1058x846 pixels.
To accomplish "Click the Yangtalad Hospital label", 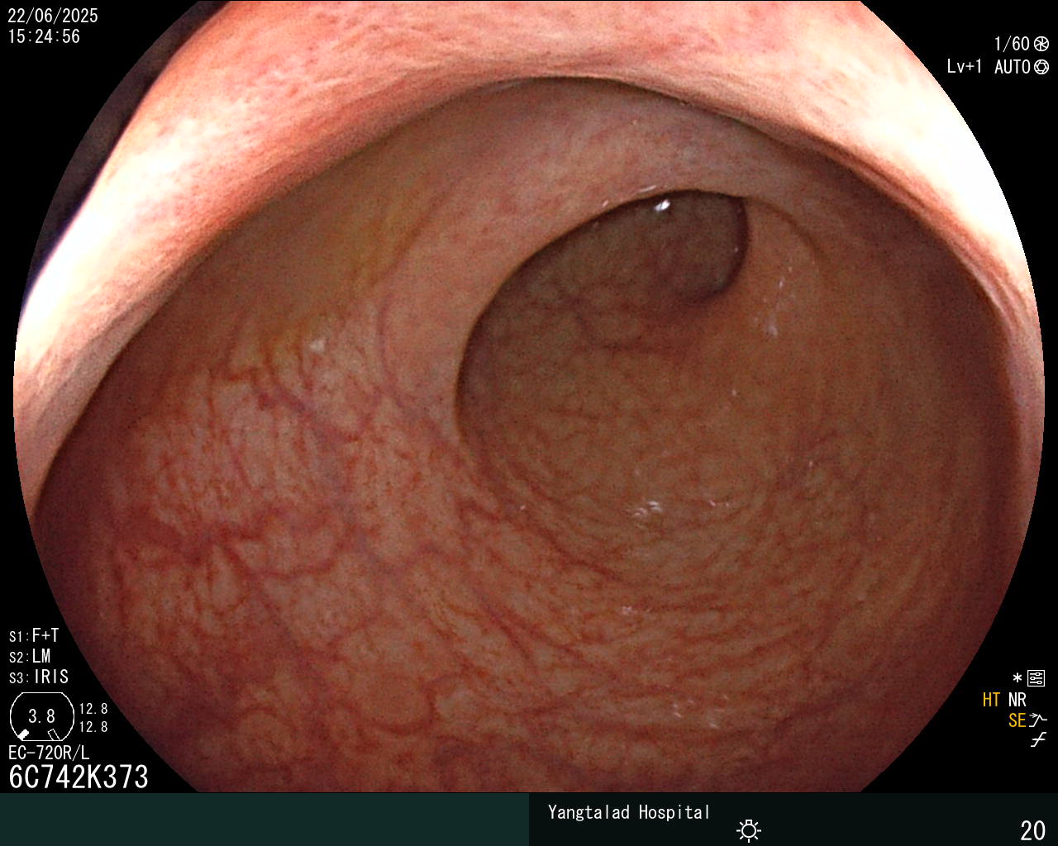I will click(x=629, y=812).
